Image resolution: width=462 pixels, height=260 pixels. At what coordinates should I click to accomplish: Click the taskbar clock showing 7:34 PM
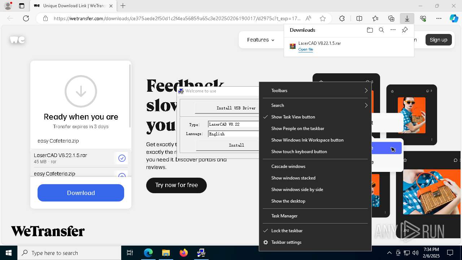431,253
